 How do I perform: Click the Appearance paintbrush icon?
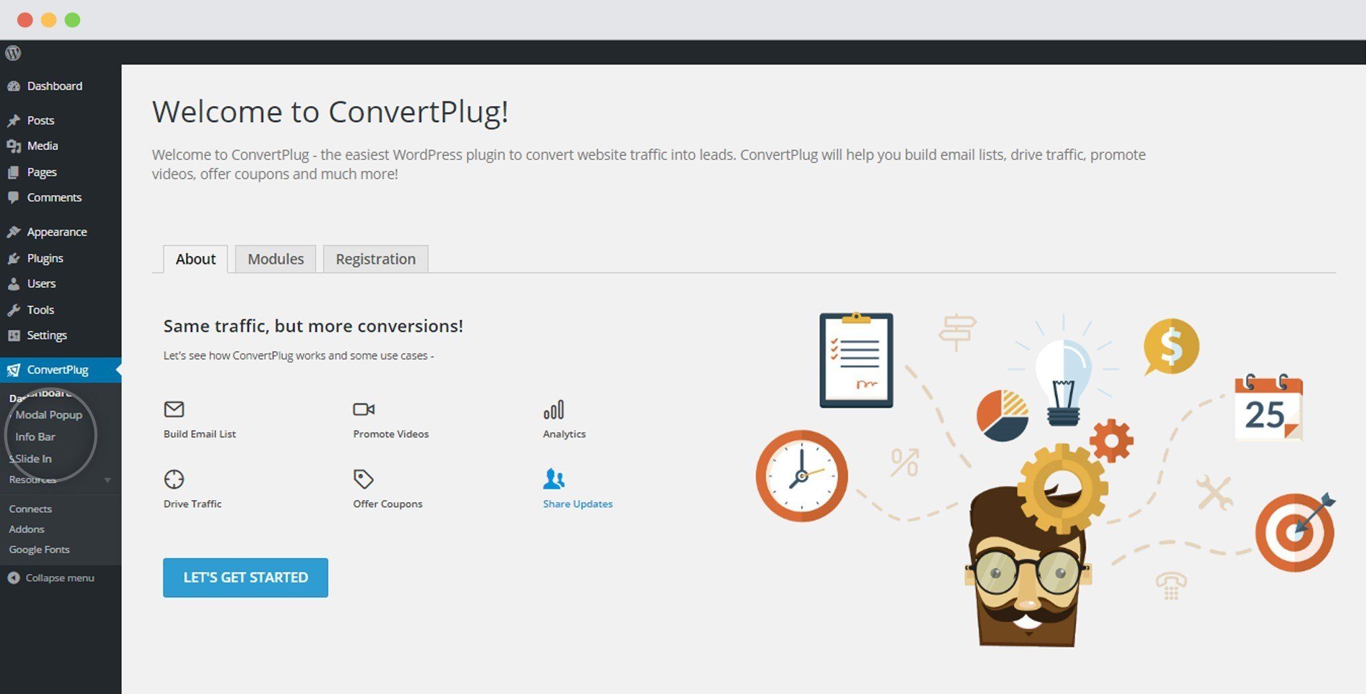pyautogui.click(x=13, y=232)
